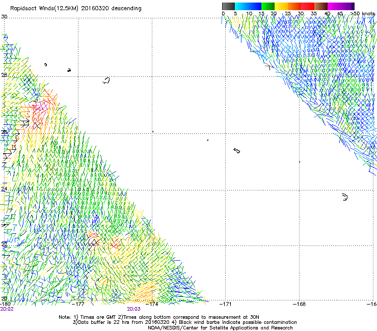Click the magenta wind barbs near 27N
This screenshot has height=331, width=377.
tap(41, 106)
